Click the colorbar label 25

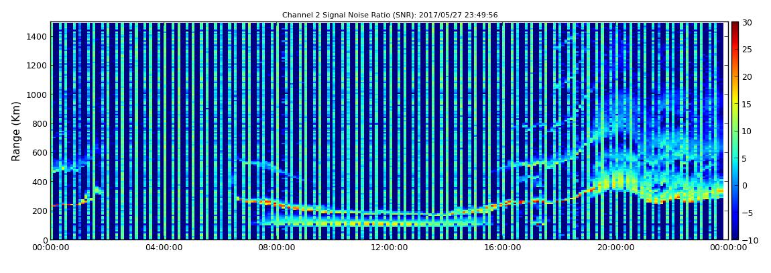[x=748, y=49]
